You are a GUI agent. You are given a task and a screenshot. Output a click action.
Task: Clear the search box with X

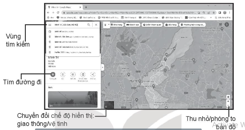tap(96, 25)
